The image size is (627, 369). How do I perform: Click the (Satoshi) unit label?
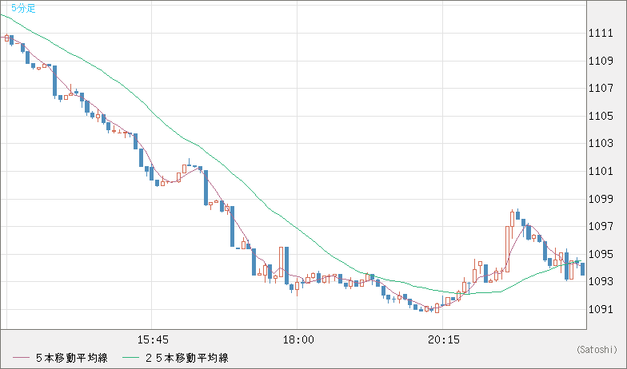click(597, 350)
